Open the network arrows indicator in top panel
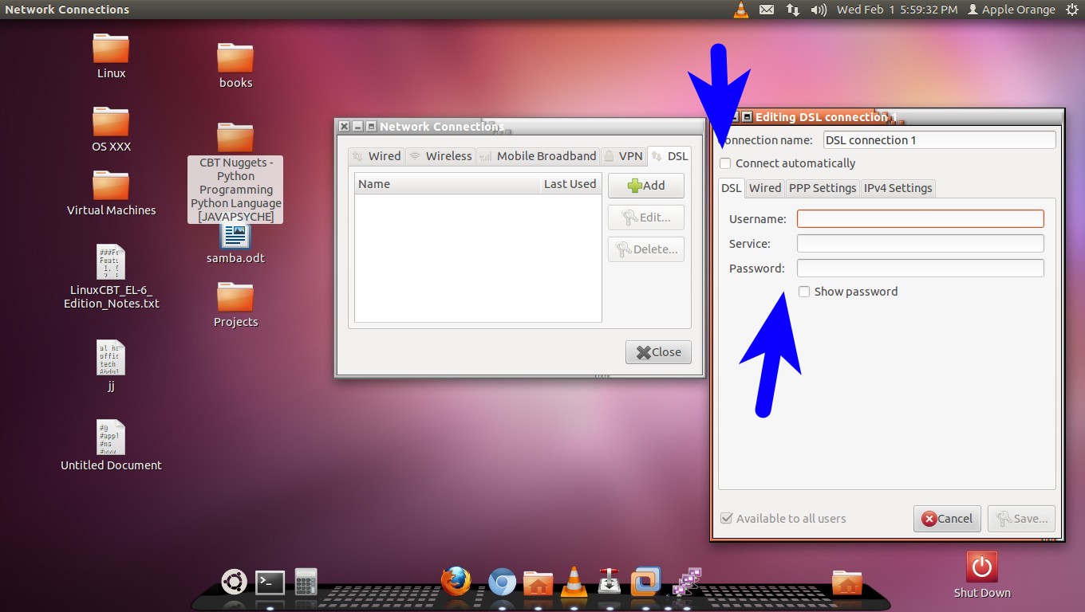 tap(793, 10)
